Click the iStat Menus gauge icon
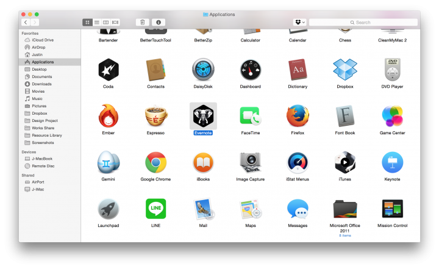439x269 pixels. 298,162
